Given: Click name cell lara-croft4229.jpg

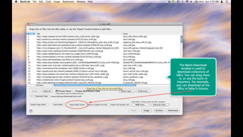Looking at the screenshot, I should (x=132, y=54).
